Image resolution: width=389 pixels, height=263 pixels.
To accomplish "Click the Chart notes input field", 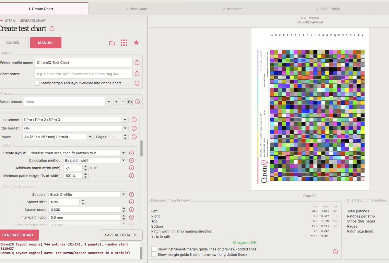I will point(83,74).
